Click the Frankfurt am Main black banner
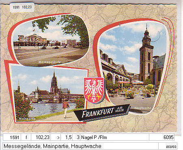Viewport: 183px width, 150px height. 101,113
